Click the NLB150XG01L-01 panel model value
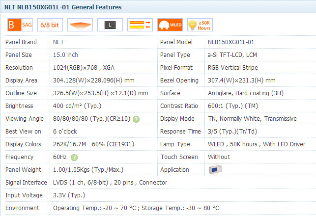This screenshot has width=316, height=216. pyautogui.click(x=231, y=42)
